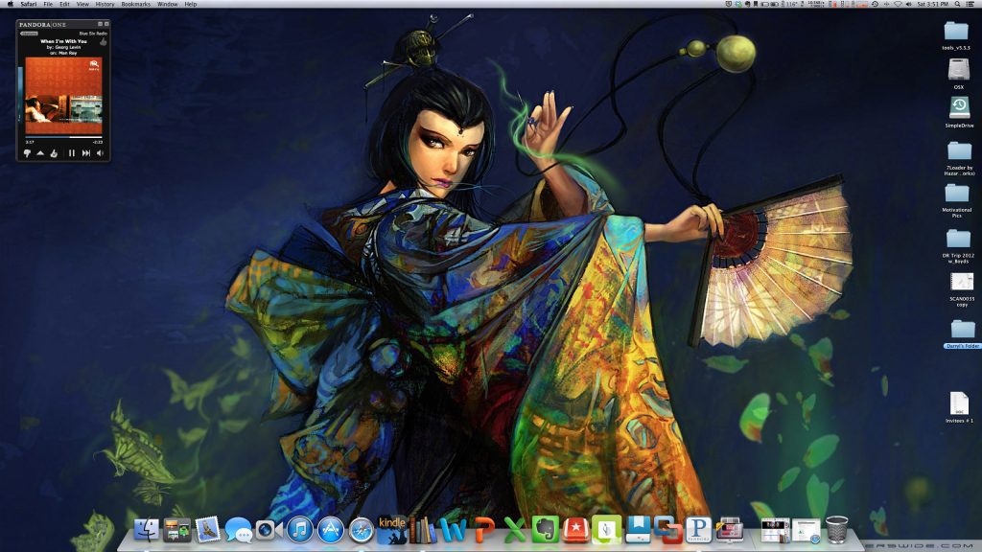Open the bookshelf app in the Dock

click(x=423, y=530)
